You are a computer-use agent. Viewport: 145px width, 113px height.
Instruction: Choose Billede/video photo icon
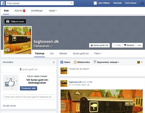75,62
